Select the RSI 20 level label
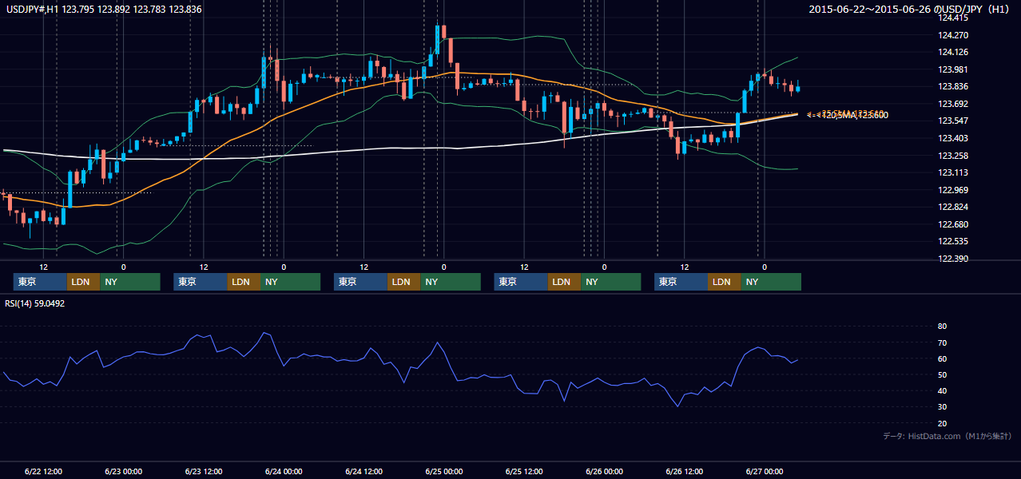This screenshot has height=479, width=1021. pyautogui.click(x=943, y=423)
